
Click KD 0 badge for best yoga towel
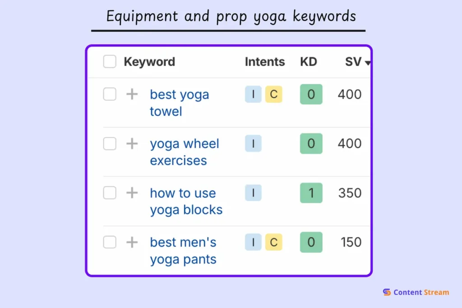click(x=311, y=94)
